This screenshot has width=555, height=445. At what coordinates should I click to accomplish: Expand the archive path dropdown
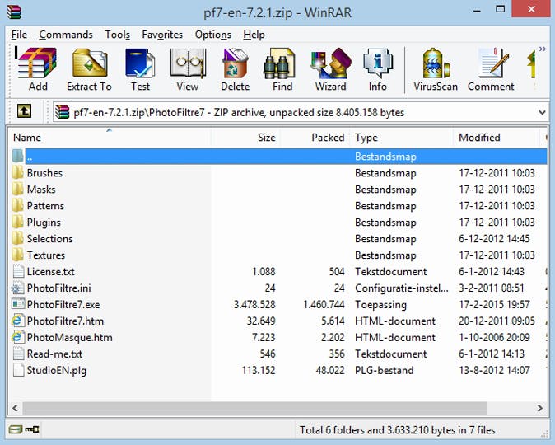pos(541,112)
